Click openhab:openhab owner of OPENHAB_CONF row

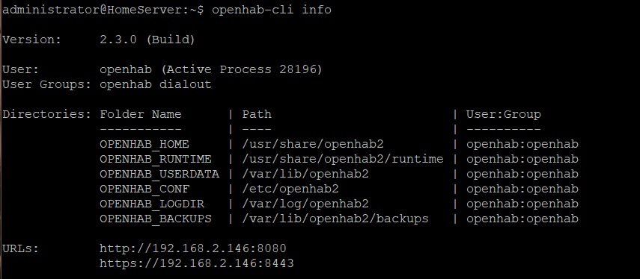(522, 189)
